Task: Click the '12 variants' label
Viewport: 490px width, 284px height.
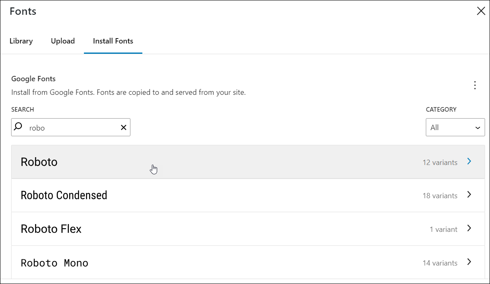Action: click(440, 163)
